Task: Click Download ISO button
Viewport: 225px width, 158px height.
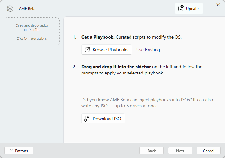Action: coord(103,119)
